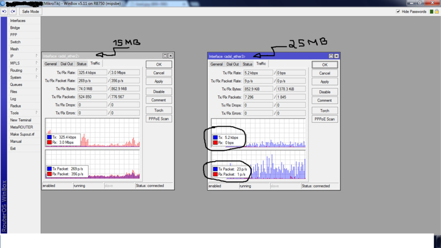Open Queues in the sidebar
This screenshot has width=441, height=248.
point(16,85)
